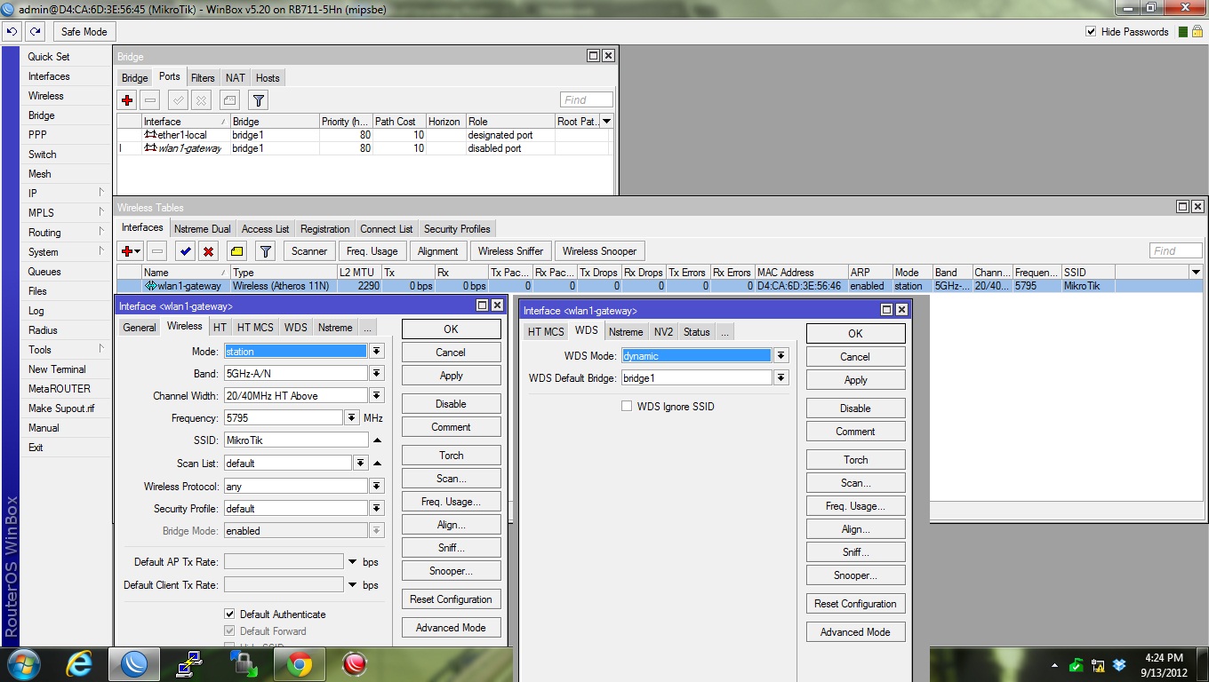1209x682 pixels.
Task: Click the Freq. Usage button in the Wireless Tables toolbar
Action: pos(372,251)
